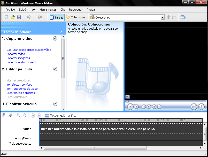Screen dimensions: 208x157
Task: Jump forward to the preview end
Action: coord(159,107)
